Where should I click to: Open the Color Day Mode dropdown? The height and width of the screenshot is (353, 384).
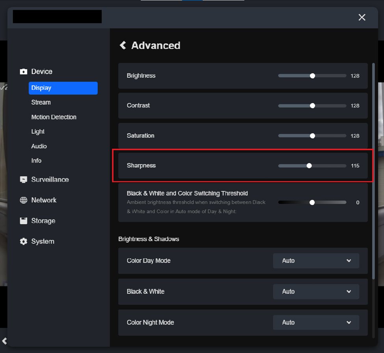[x=316, y=261]
